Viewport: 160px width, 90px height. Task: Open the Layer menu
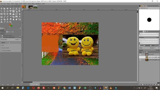click(20, 4)
